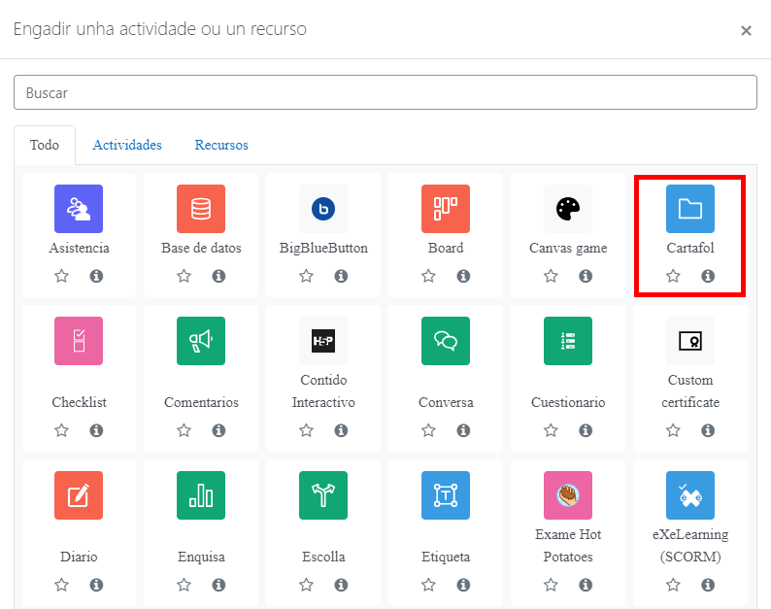Show info for Cartafol resource
The height and width of the screenshot is (609, 771).
pos(708,276)
